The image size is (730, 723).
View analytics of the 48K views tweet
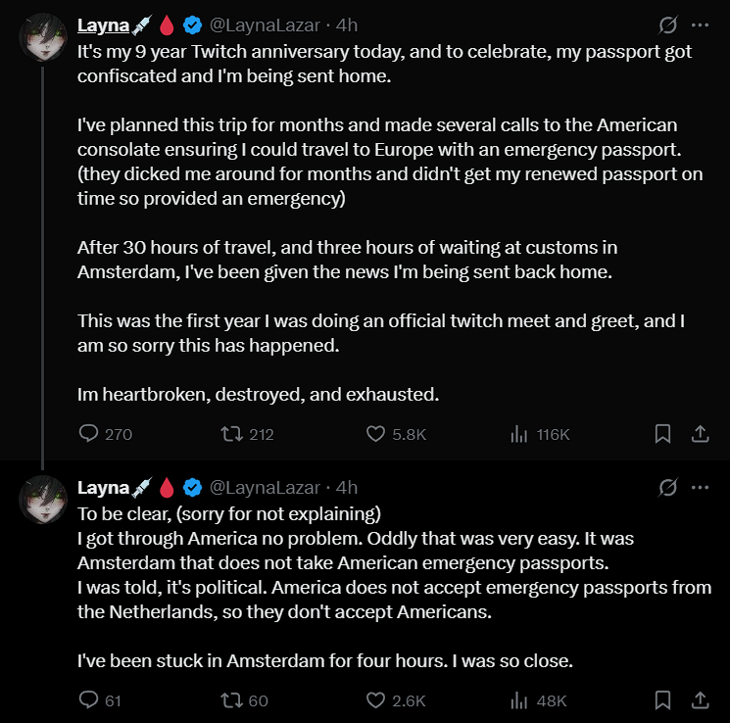519,700
